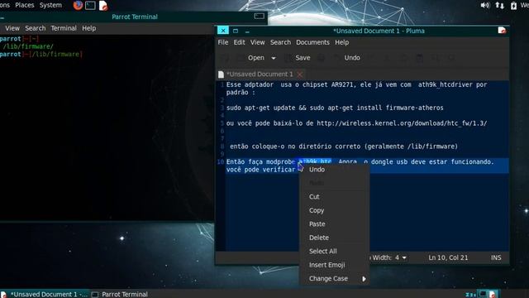Click line containing wireless.kernel.org URL
Screen dimensions: 529x298
point(356,123)
